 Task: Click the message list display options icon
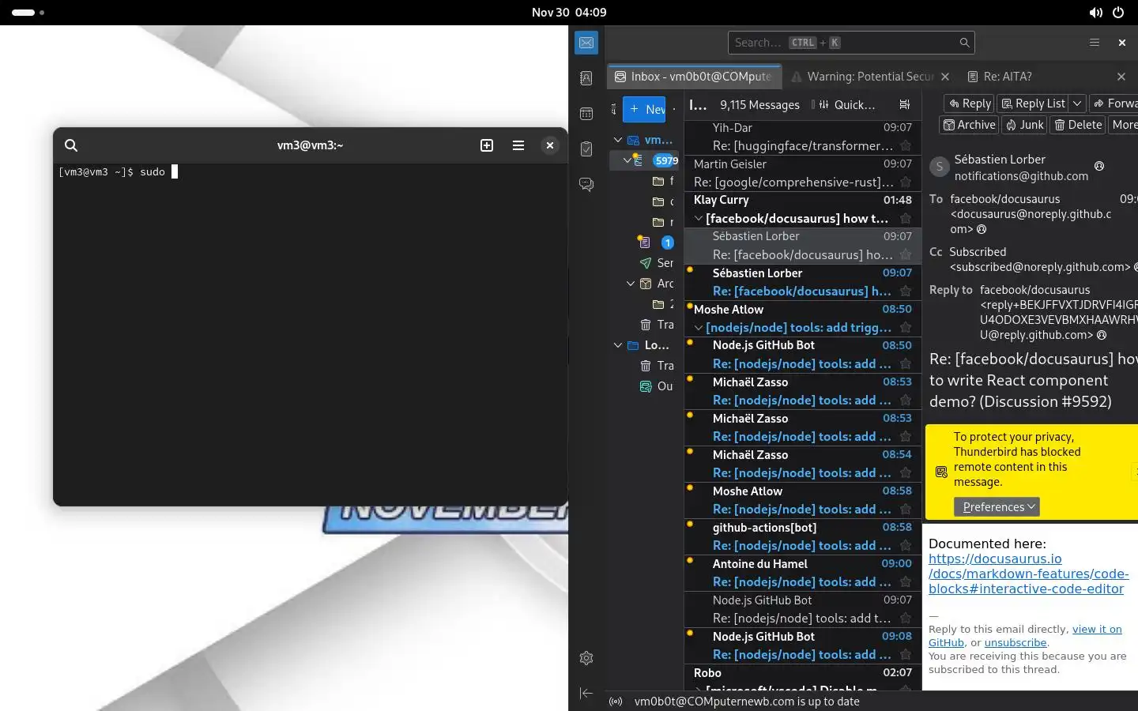tap(905, 104)
